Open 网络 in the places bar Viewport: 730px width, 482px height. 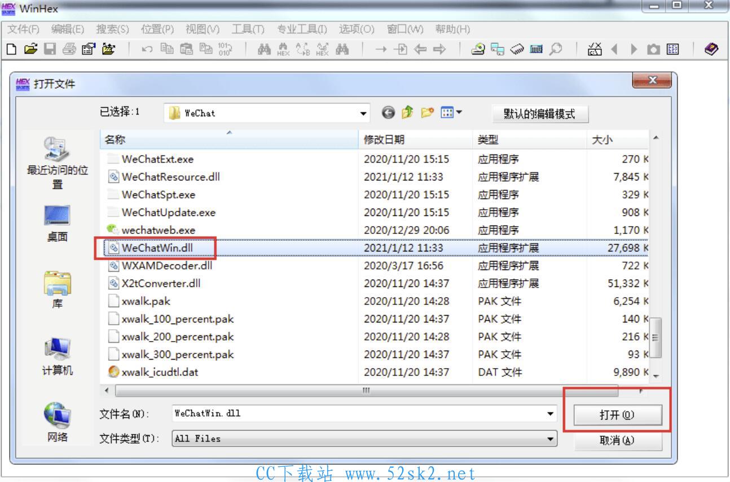[x=57, y=422]
